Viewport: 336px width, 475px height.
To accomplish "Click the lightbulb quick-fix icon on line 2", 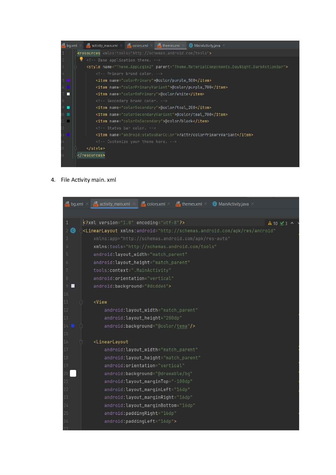I will pos(81,59).
